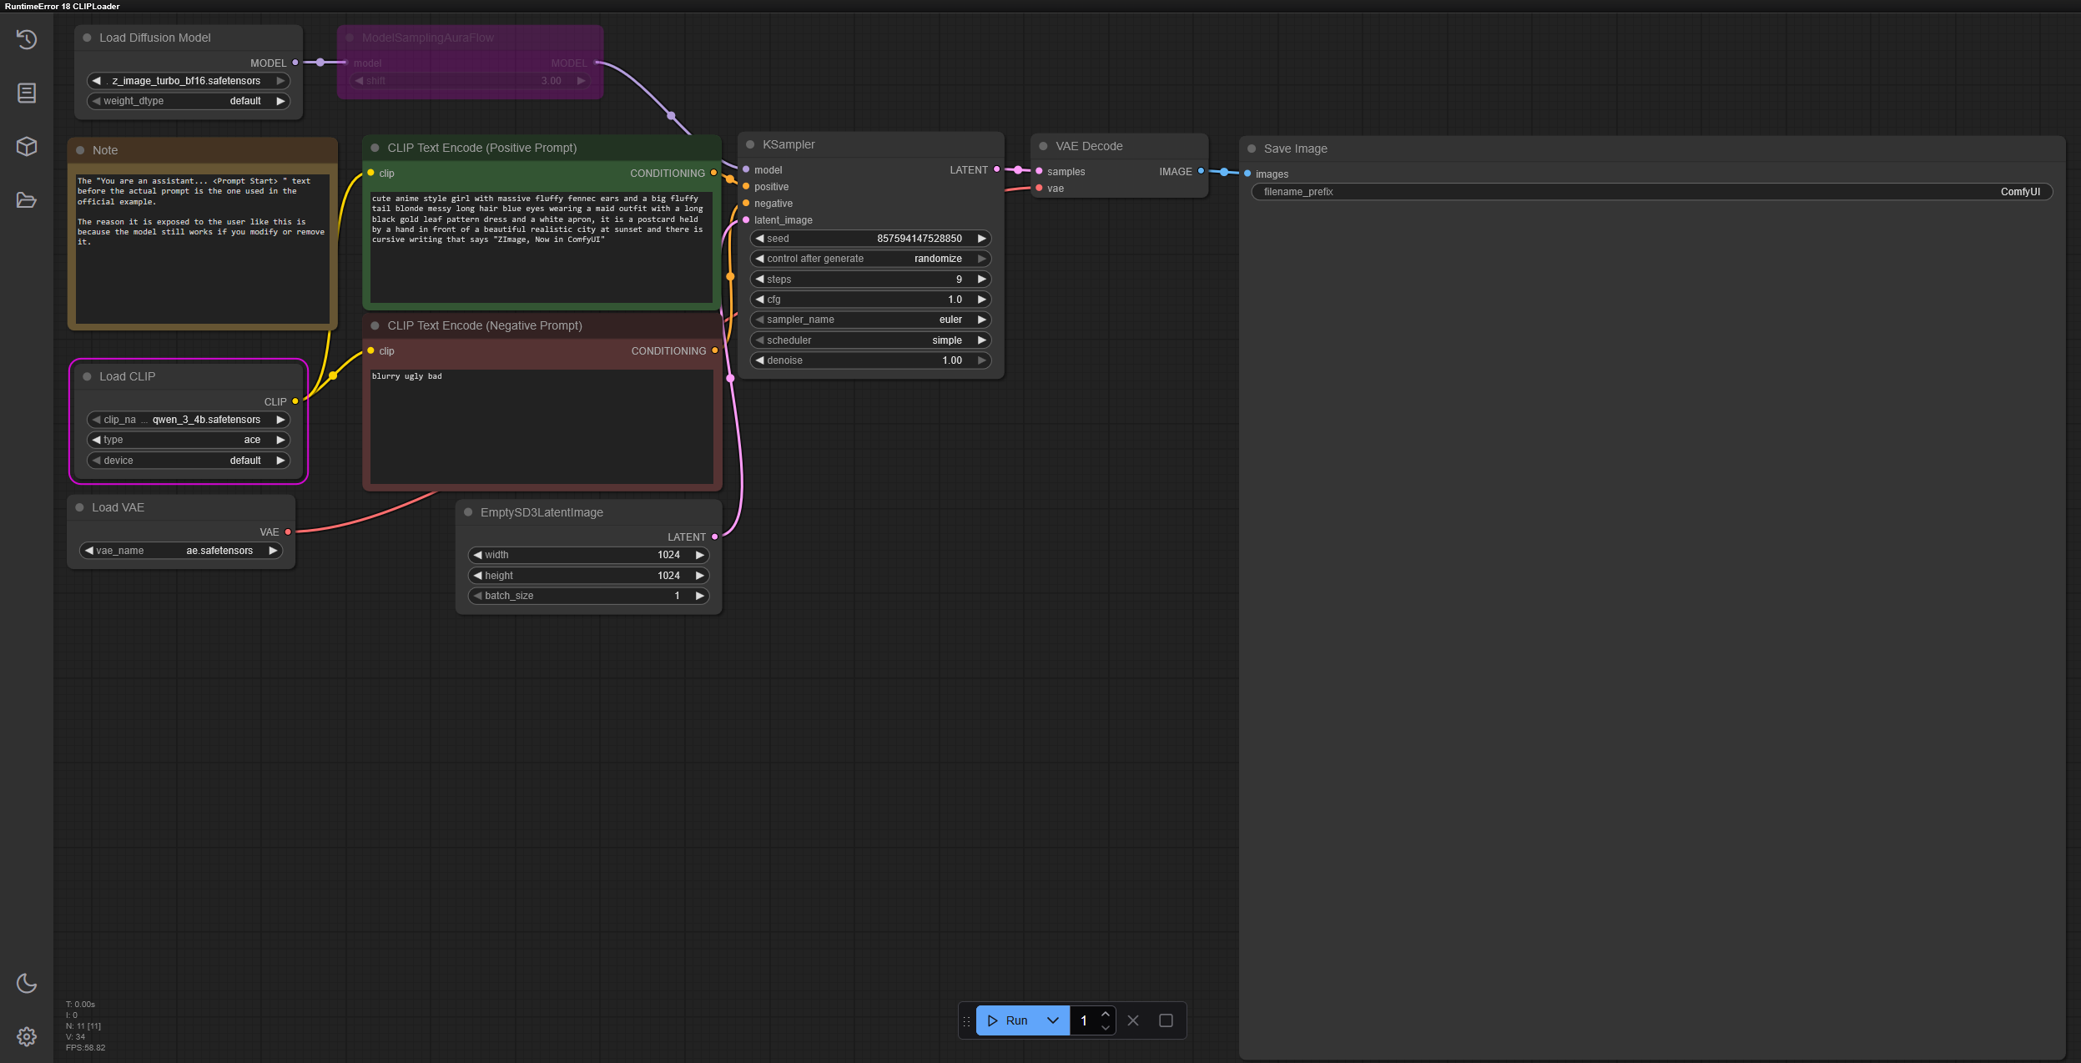Click the filename_prefix ComfyUI field

point(1650,192)
